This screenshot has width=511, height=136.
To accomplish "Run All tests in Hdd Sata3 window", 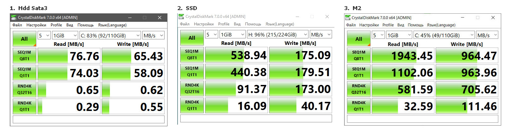I will 24,39.
